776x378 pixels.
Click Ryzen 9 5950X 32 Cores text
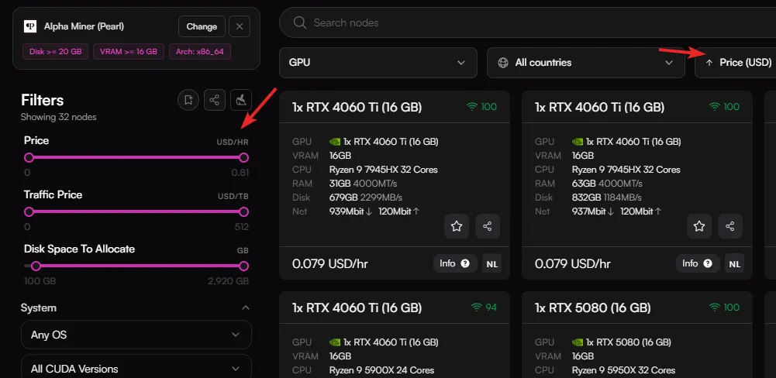tap(623, 370)
